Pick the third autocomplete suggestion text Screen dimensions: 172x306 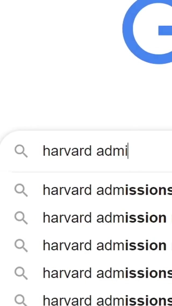[104, 245]
